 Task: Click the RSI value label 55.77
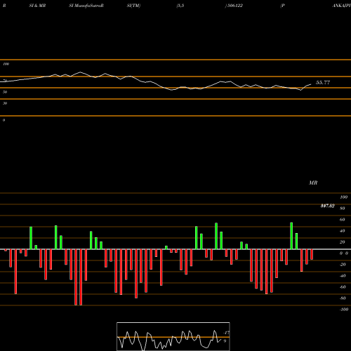point(323,83)
